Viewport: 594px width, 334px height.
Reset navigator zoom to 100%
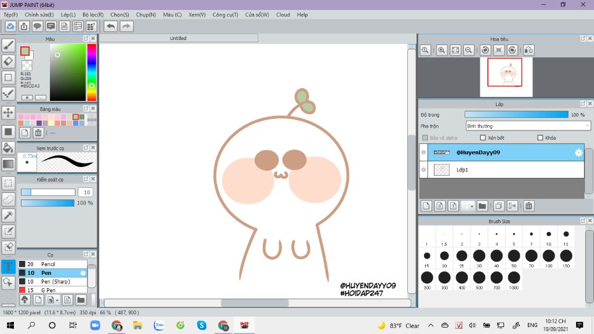[425, 50]
